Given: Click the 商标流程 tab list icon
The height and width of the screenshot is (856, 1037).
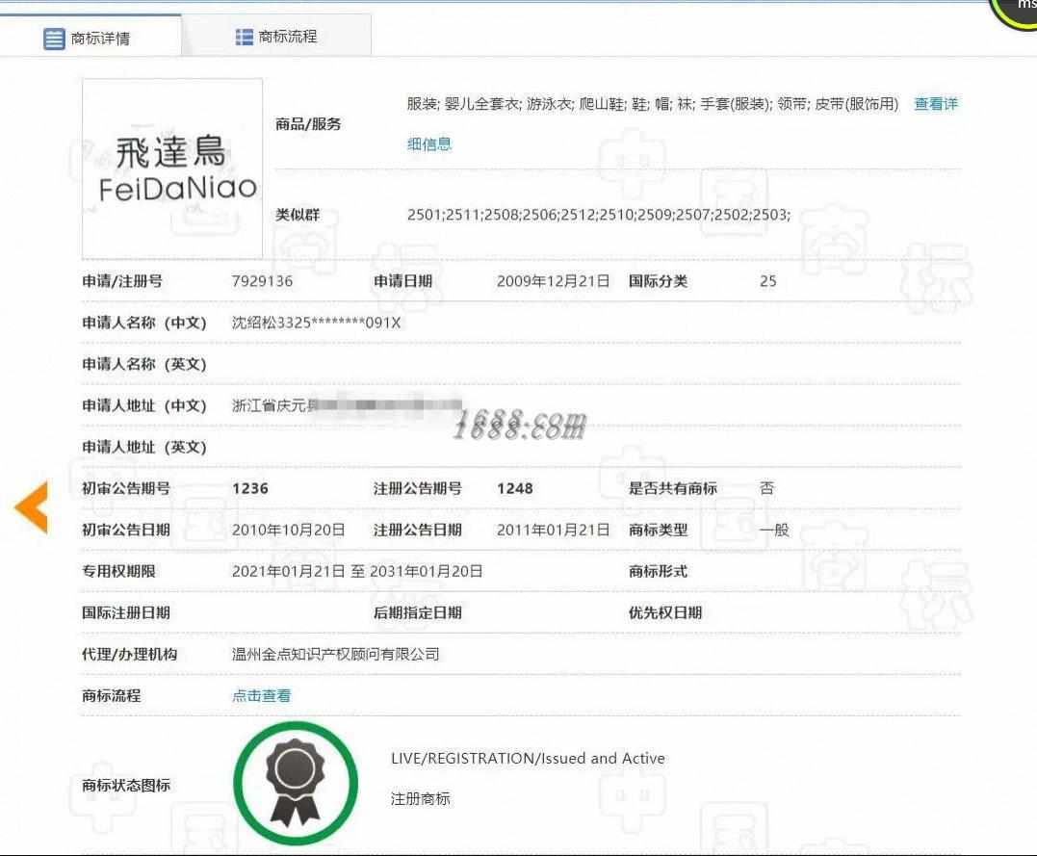Looking at the screenshot, I should click(x=244, y=37).
